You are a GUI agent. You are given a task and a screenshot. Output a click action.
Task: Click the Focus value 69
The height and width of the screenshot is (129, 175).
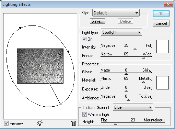coord(126,54)
